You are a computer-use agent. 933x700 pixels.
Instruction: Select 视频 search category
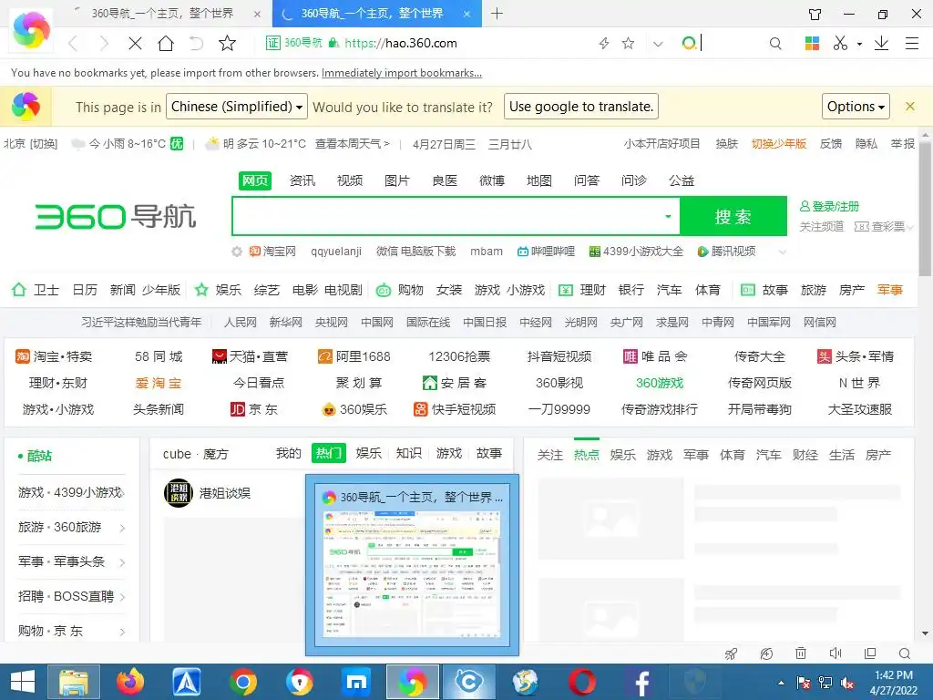pyautogui.click(x=350, y=180)
